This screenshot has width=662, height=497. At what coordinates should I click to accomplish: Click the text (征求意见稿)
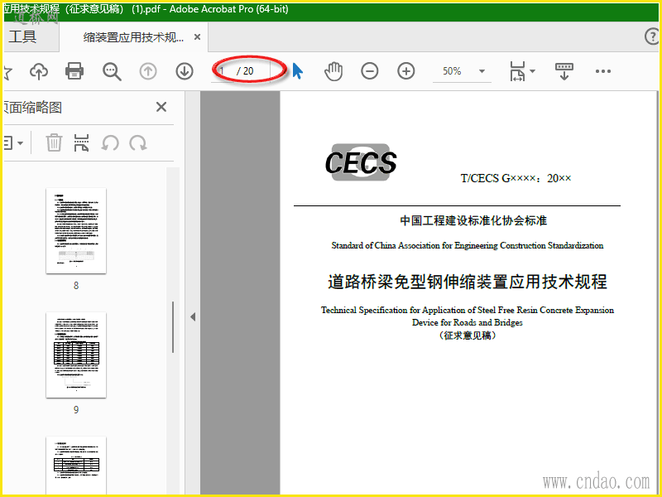click(x=468, y=335)
